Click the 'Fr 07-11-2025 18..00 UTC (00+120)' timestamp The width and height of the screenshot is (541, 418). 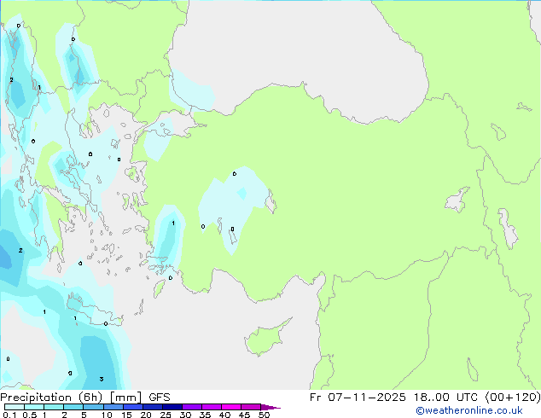[x=425, y=398]
